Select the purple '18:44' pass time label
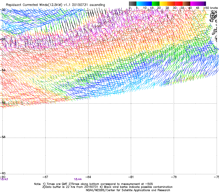 tap(78, 179)
